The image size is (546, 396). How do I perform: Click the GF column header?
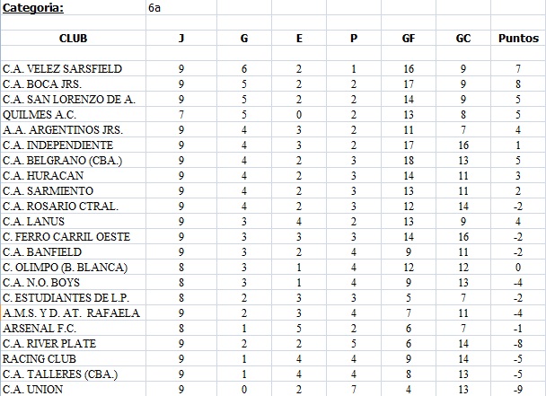coord(409,39)
